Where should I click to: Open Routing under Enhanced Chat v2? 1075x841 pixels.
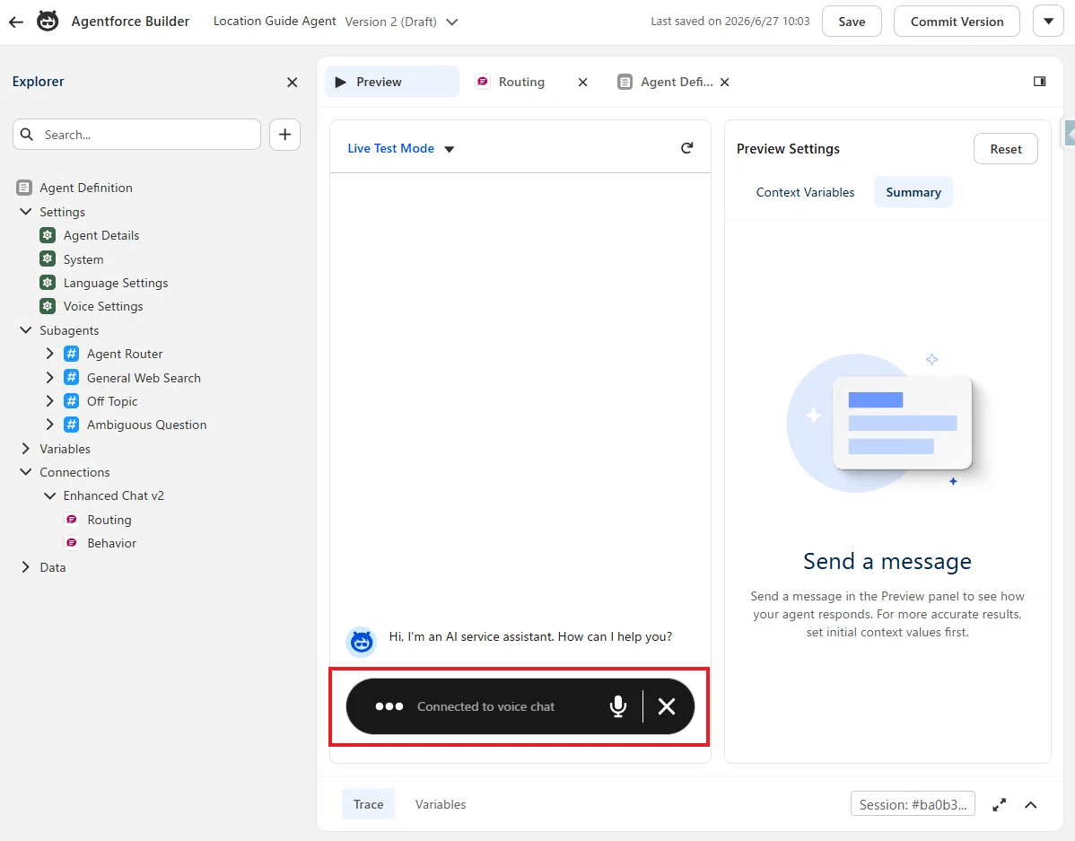109,520
